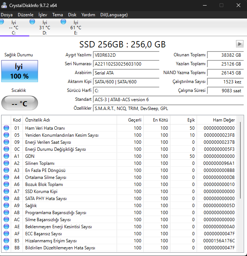
Task: Click the next disk arrow button
Action: (x=240, y=44)
